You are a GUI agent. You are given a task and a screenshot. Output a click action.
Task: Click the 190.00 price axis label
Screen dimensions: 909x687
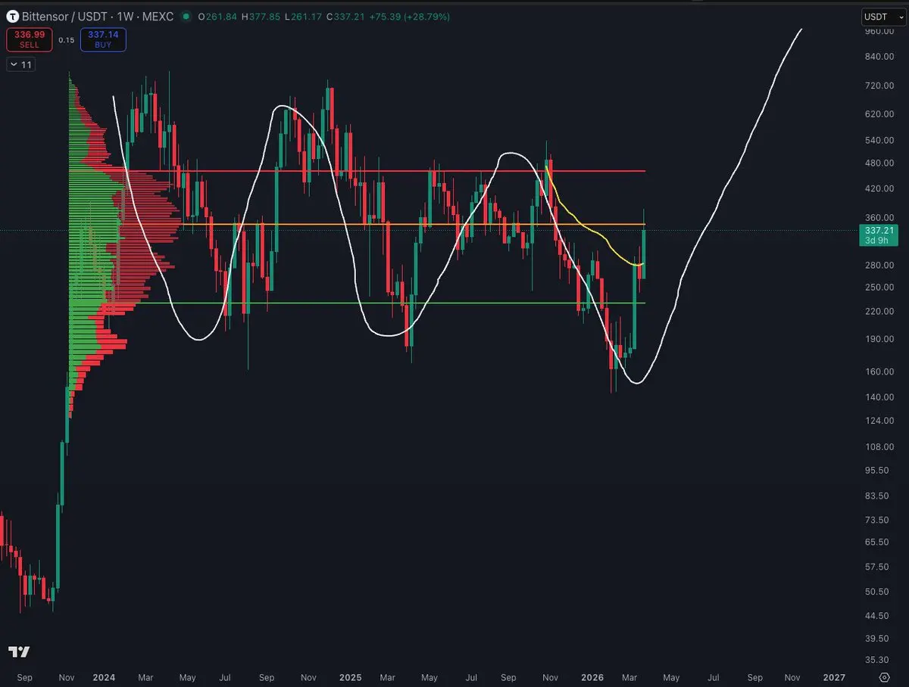tap(881, 338)
